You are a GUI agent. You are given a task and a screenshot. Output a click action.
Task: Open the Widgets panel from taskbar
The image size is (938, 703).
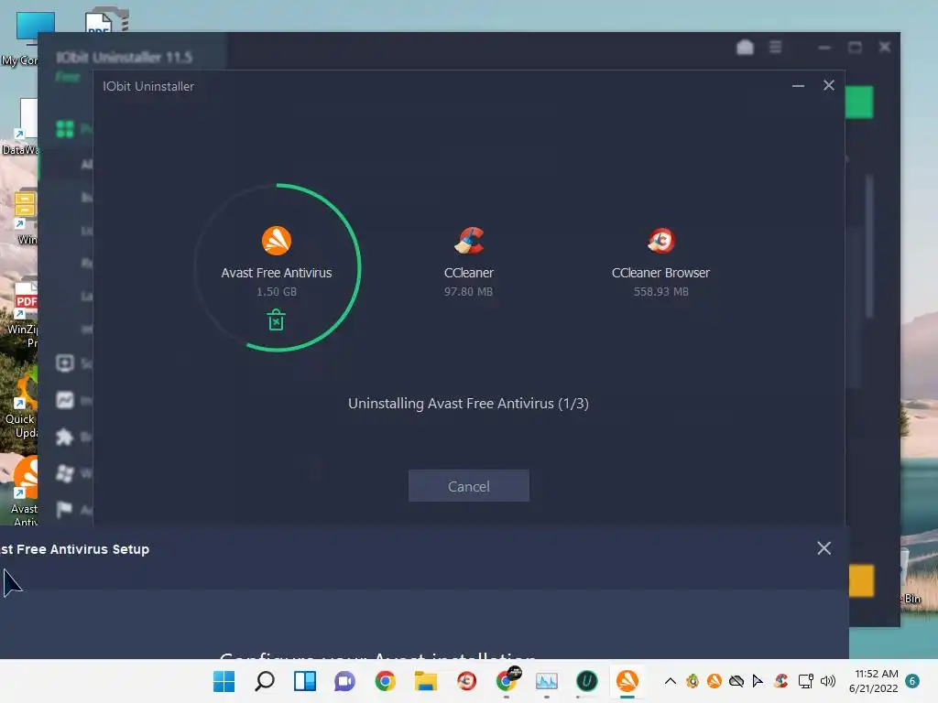coord(304,681)
